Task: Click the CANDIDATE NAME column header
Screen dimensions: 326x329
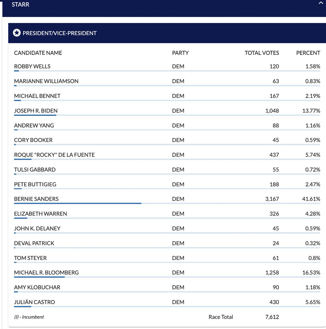Action: [38, 53]
